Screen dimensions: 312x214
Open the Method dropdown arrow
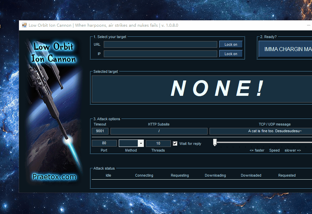(x=141, y=143)
